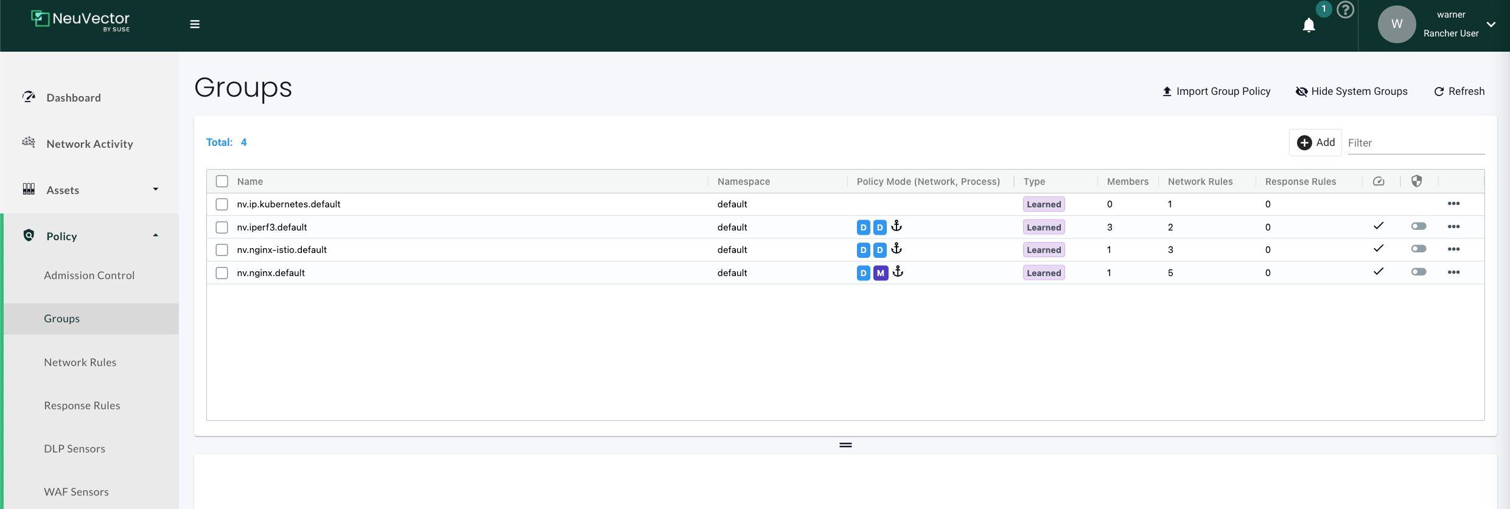Click the anchor icon for nv.nginx.default
The width and height of the screenshot is (1510, 509).
point(898,272)
